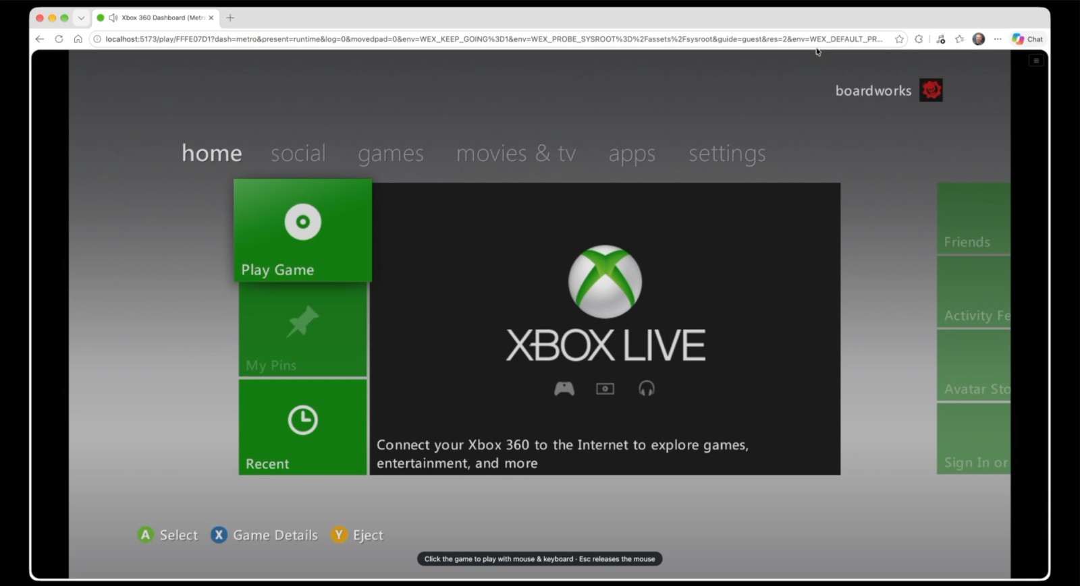
Task: Bookmark the page with the star icon
Action: click(899, 39)
